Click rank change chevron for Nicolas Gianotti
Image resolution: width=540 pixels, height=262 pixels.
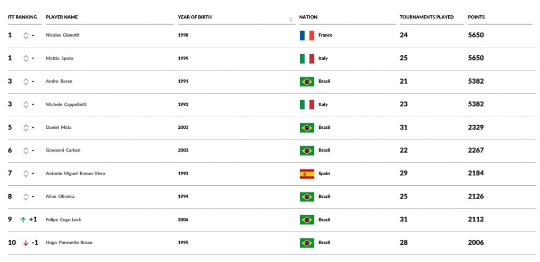point(25,35)
